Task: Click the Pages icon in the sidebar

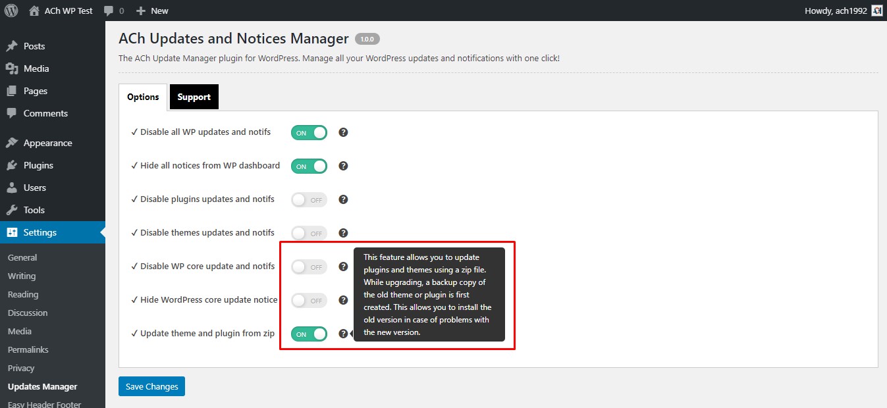Action: pos(12,91)
